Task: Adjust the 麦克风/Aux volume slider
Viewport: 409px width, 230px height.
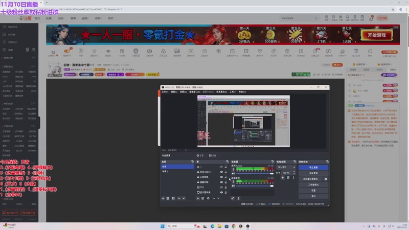Action: 255,173
